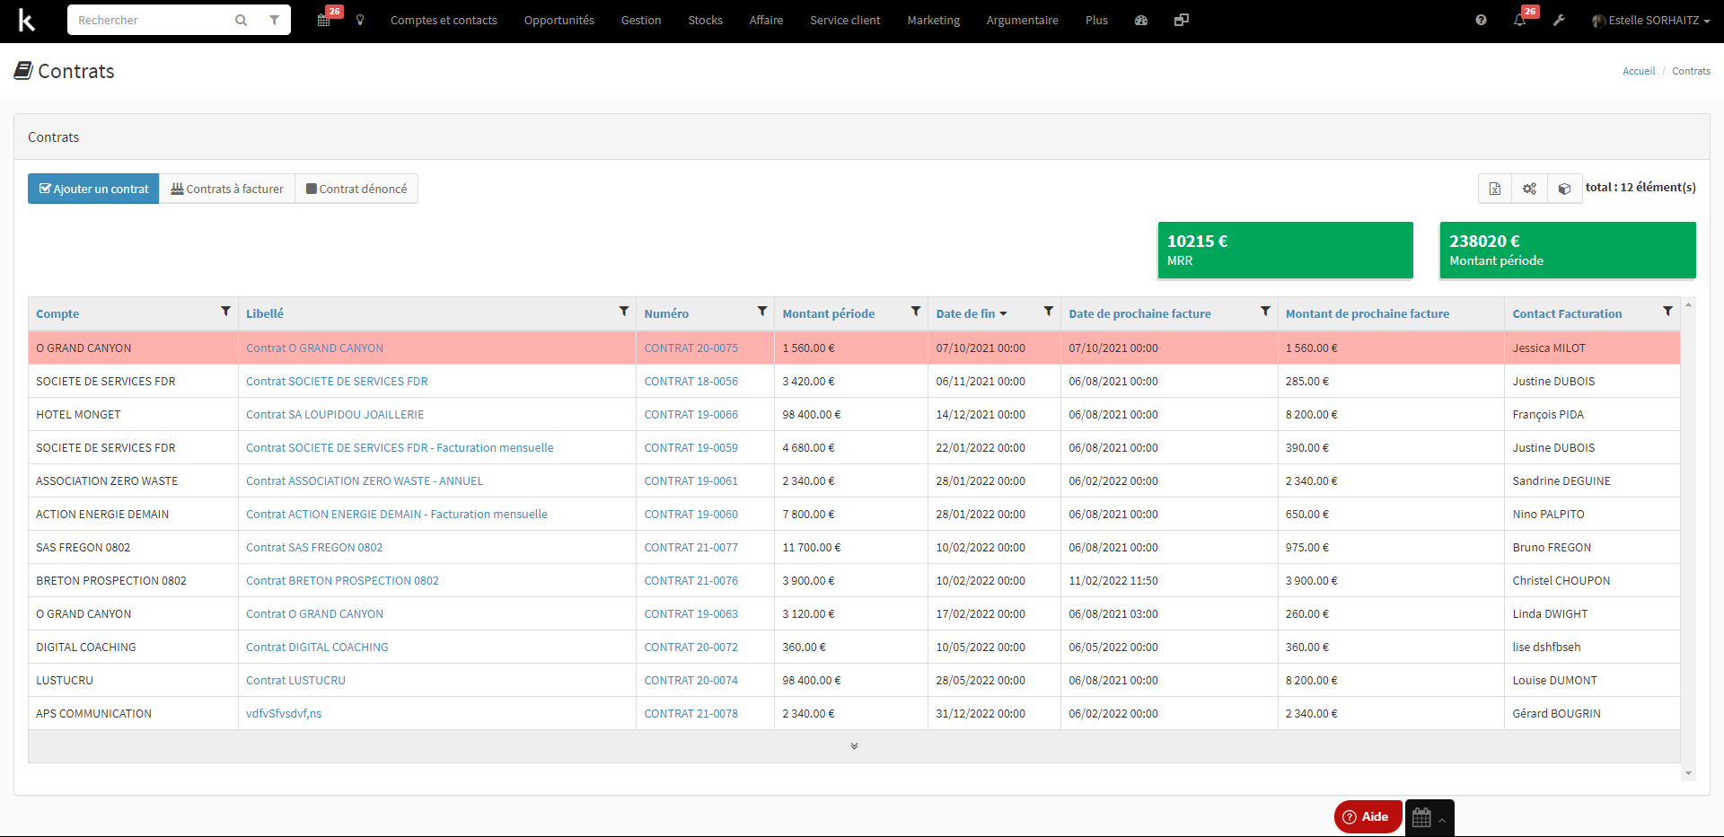
Task: Open Plus menu
Action: [x=1096, y=20]
